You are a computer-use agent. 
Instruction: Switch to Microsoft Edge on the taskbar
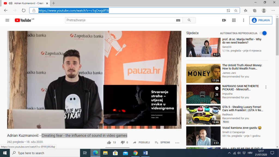95,153
